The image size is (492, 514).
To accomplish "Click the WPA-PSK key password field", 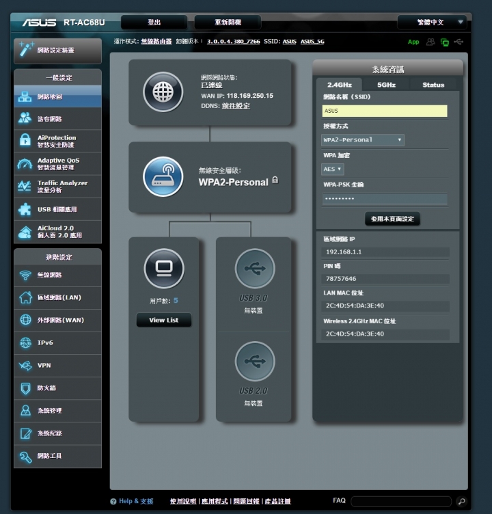I will (x=385, y=199).
